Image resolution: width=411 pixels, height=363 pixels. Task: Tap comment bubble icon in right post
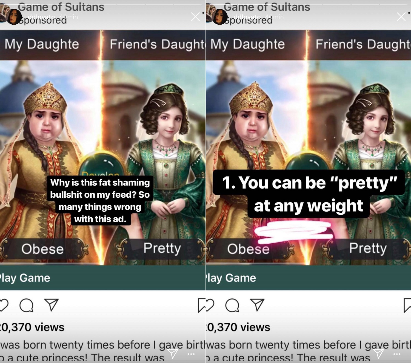(232, 305)
